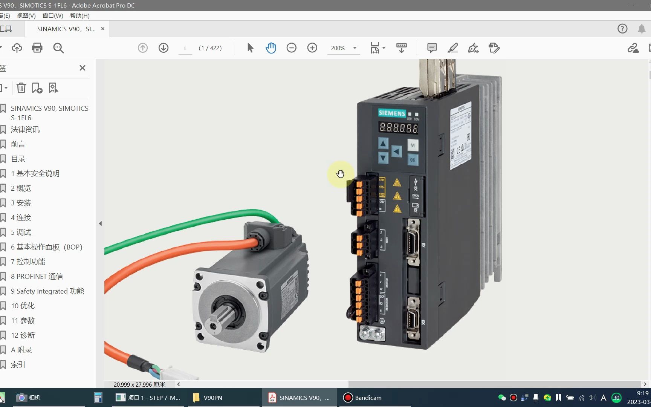Screen dimensions: 651x407
Task: Open the help question mark
Action: 622,29
